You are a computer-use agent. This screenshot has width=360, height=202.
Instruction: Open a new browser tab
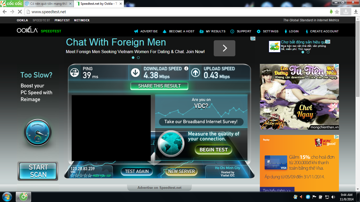pos(128,4)
